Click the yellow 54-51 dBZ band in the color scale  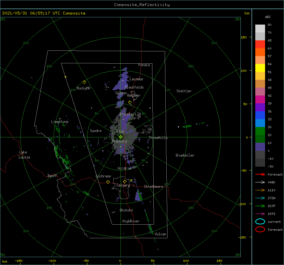point(260,68)
